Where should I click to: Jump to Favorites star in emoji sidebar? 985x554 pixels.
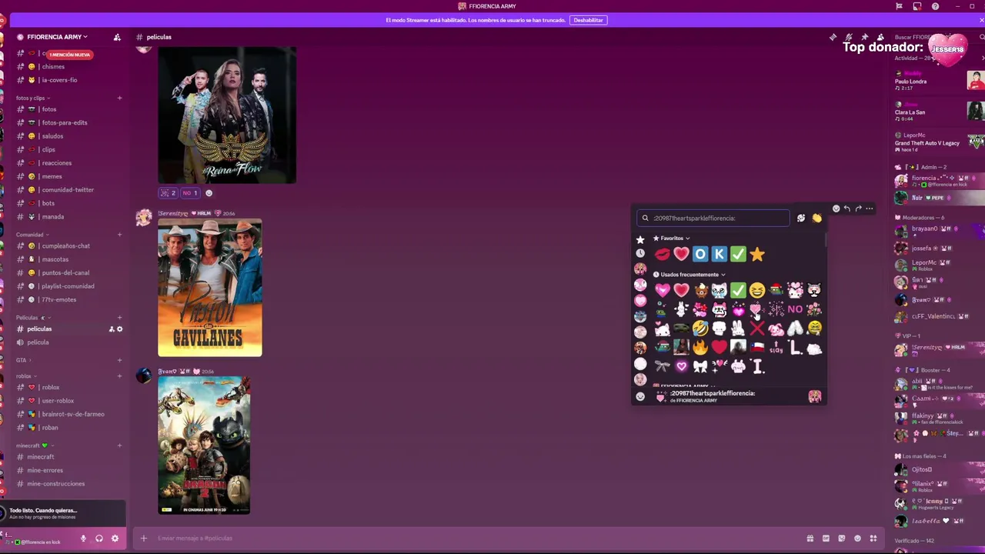point(639,240)
